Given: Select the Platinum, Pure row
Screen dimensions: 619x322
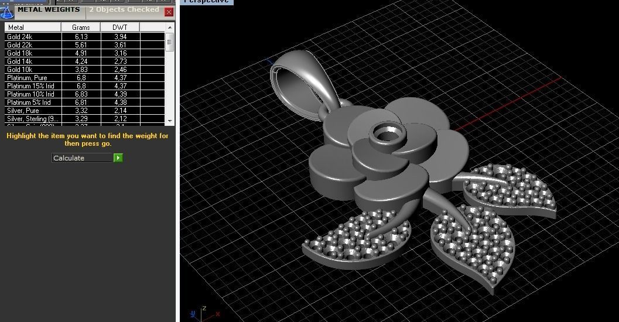Looking at the screenshot, I should pos(85,78).
